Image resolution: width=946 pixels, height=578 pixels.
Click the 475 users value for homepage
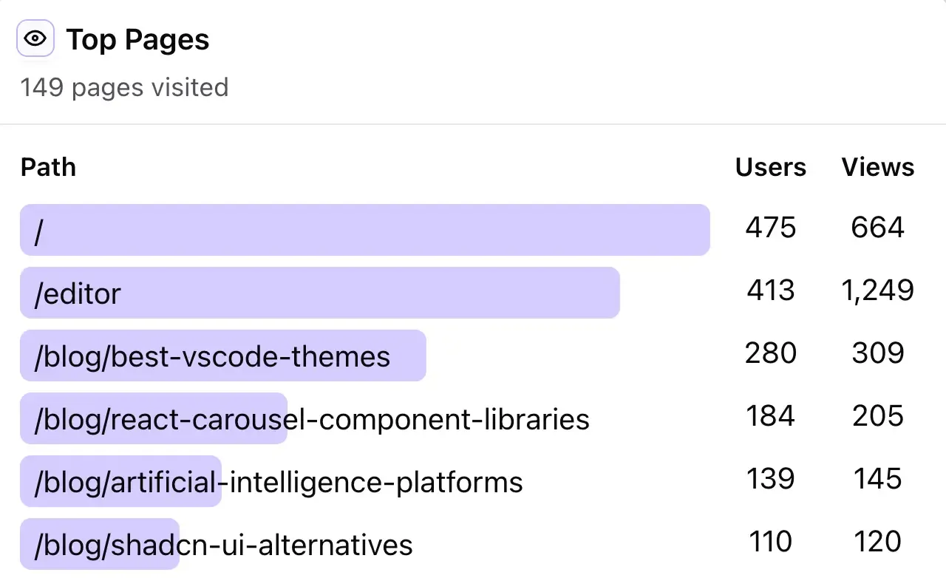coord(770,229)
